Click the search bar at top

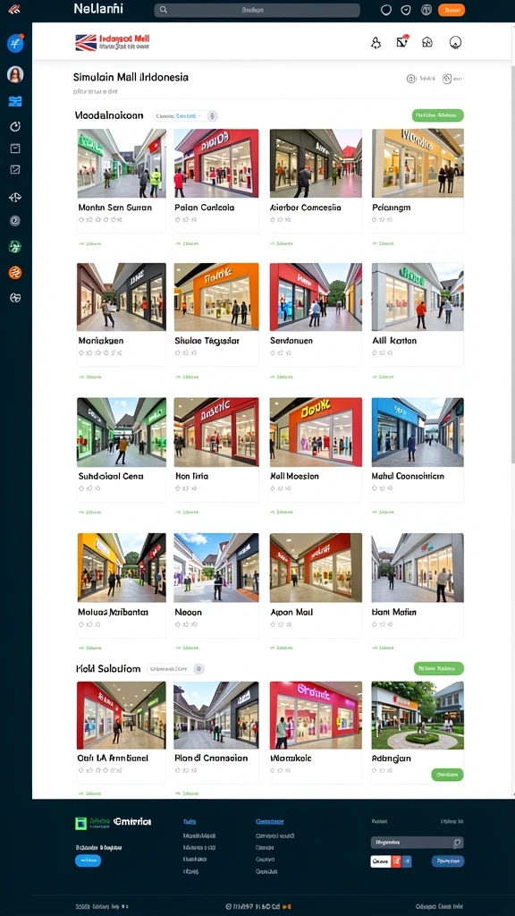pyautogui.click(x=257, y=10)
